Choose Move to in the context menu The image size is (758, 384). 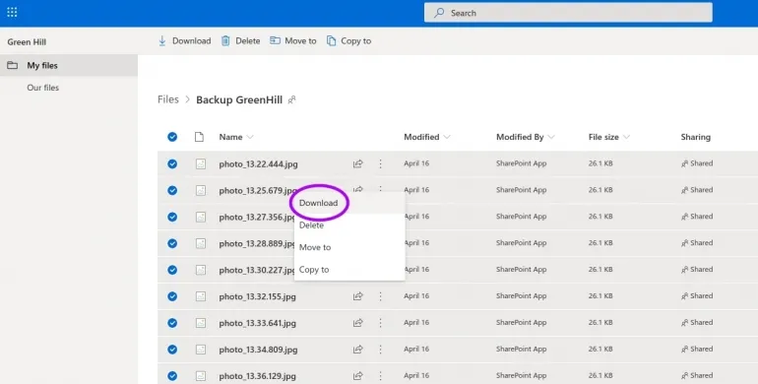[349, 247]
